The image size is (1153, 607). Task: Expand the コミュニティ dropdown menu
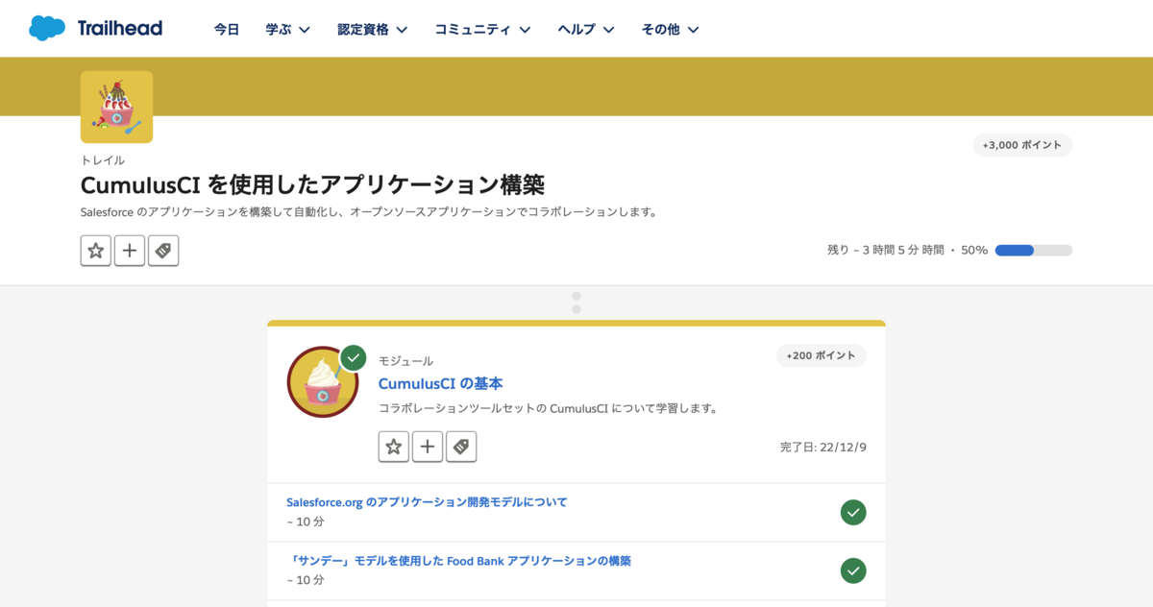click(x=482, y=30)
